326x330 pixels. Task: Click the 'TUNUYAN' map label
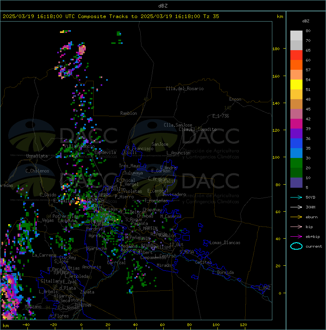click(83, 305)
